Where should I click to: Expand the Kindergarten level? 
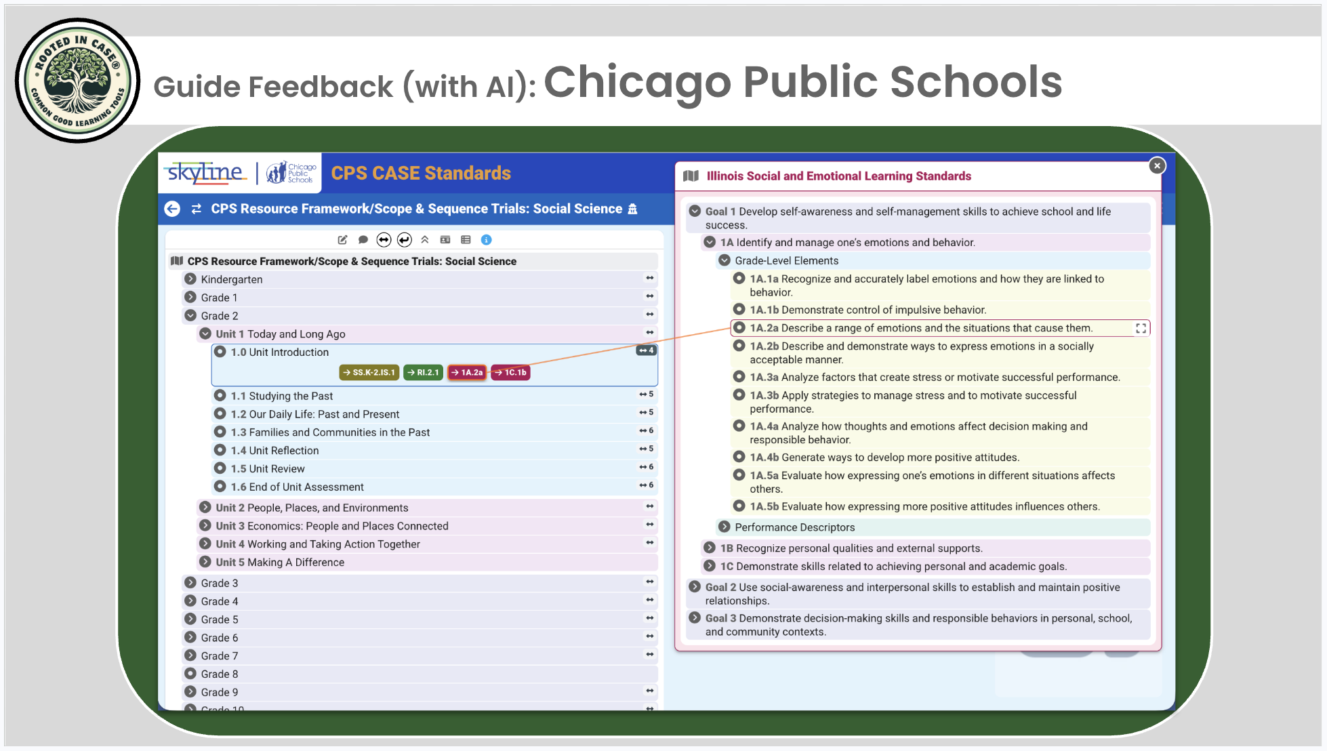point(190,279)
